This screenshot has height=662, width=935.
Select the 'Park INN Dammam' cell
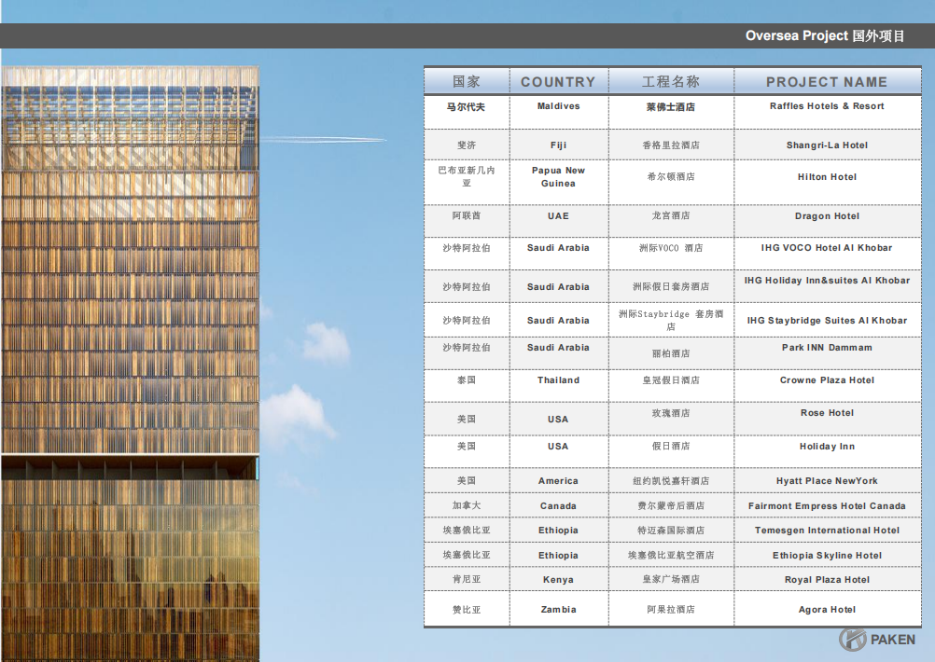[827, 353]
